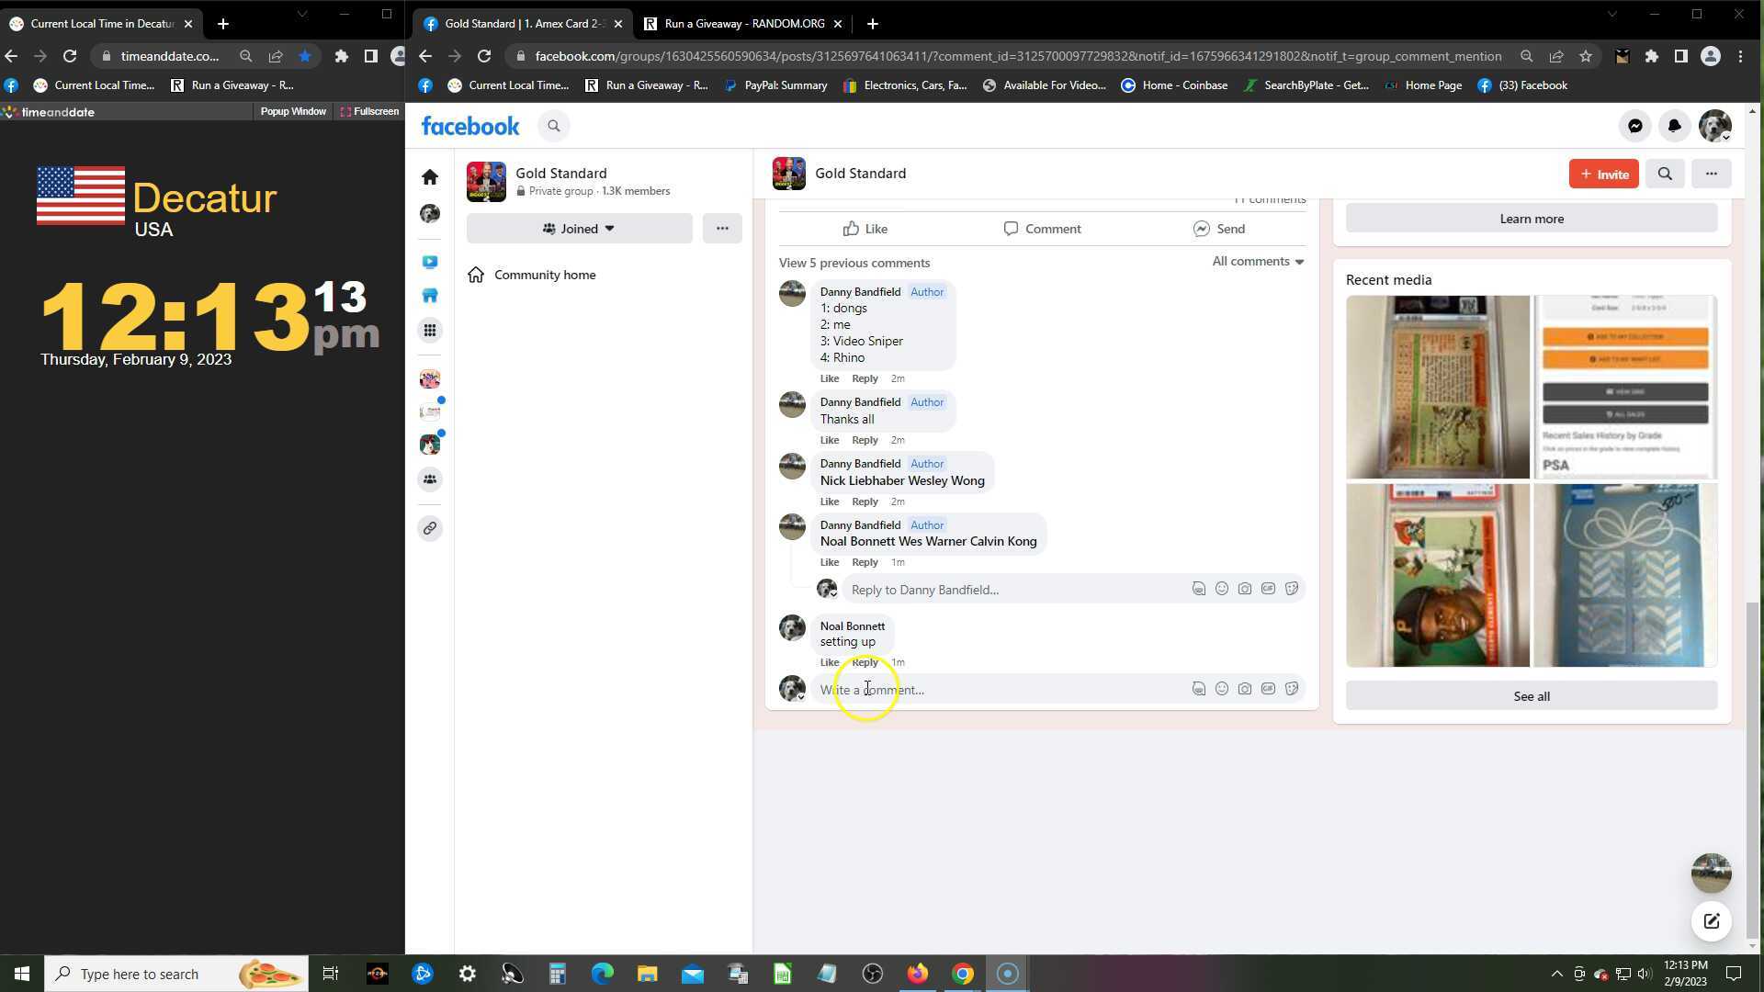The image size is (1764, 992).
Task: Click View 5 previous comments
Action: 854,263
